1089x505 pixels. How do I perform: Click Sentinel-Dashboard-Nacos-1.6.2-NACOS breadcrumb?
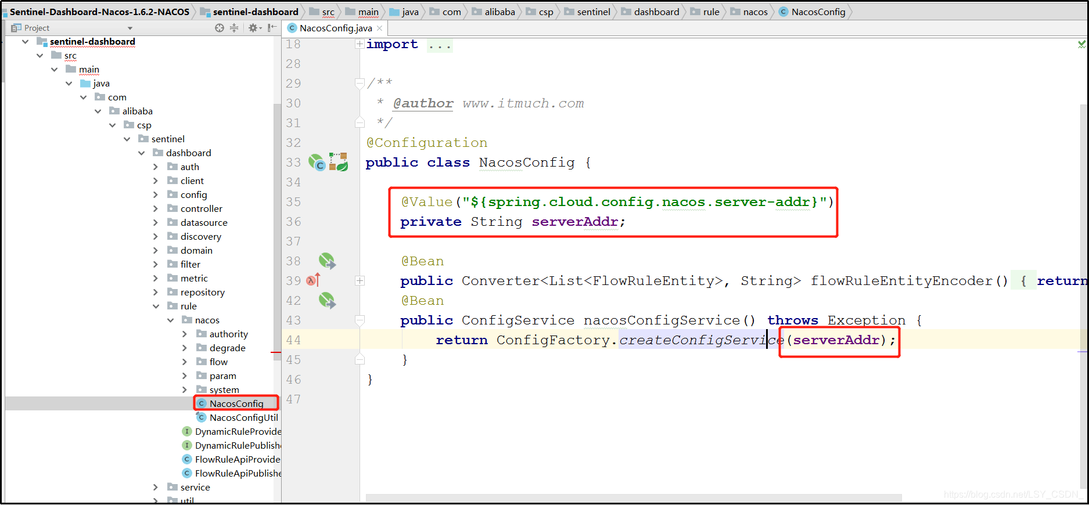click(x=99, y=12)
